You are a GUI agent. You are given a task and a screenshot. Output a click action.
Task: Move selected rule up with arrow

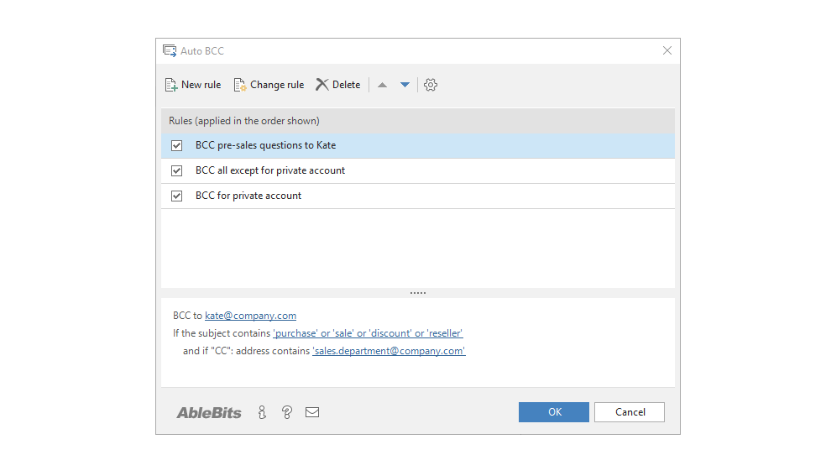[383, 85]
